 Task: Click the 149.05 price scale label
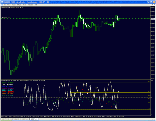tap(153, 7)
